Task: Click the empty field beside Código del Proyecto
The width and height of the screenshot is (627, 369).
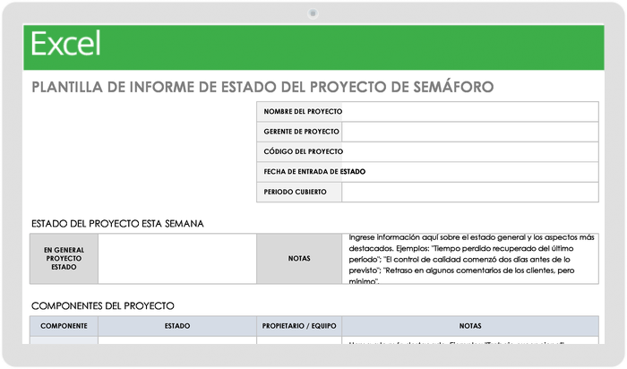Action: 470,151
